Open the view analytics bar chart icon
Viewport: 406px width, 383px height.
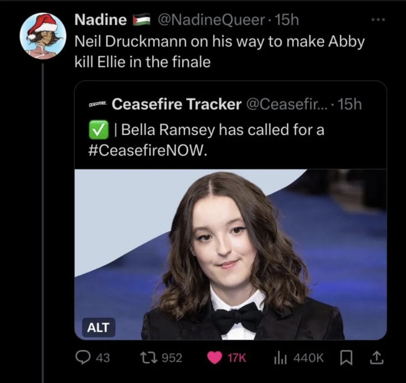[280, 358]
